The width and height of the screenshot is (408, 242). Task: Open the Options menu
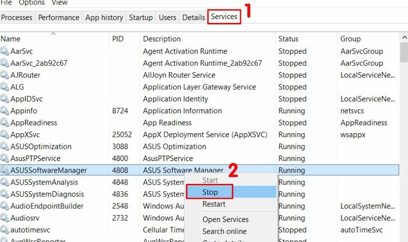(x=32, y=2)
